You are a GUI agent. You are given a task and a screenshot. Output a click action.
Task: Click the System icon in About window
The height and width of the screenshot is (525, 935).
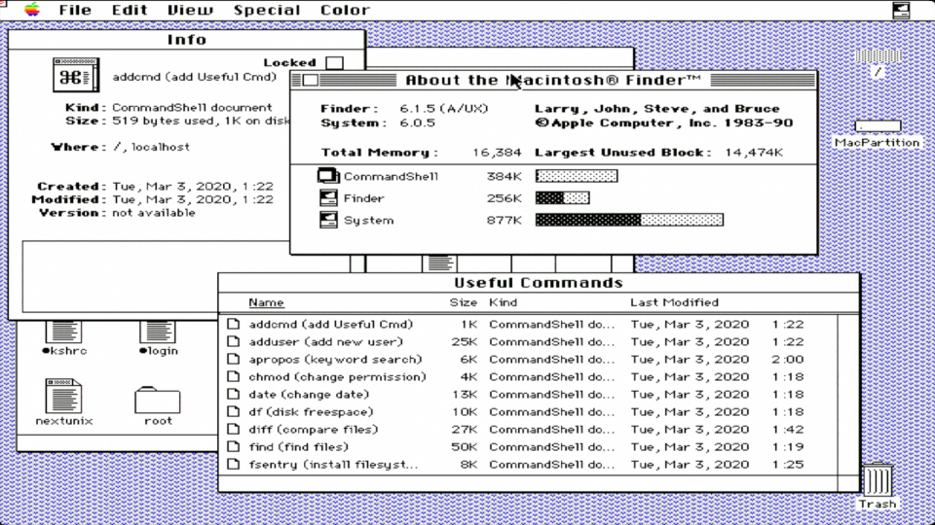328,220
